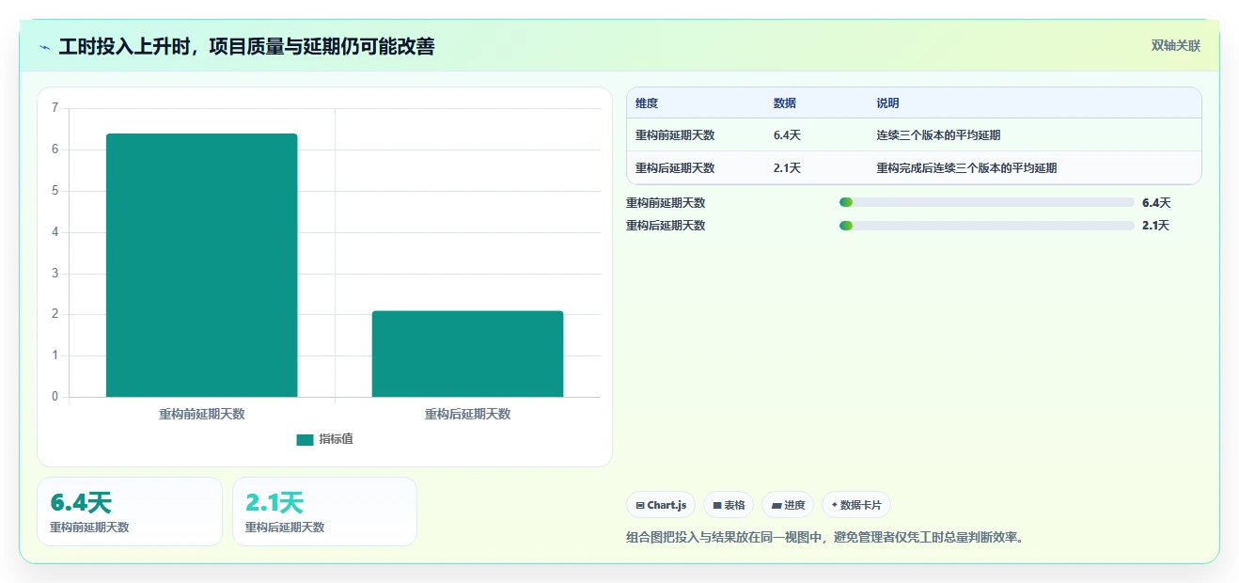Select the 数据卡片 chip
Image resolution: width=1239 pixels, height=583 pixels.
pyautogui.click(x=856, y=505)
